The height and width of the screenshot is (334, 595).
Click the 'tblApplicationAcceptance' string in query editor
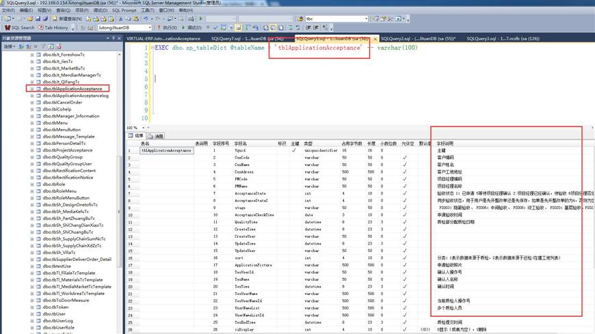click(x=320, y=48)
